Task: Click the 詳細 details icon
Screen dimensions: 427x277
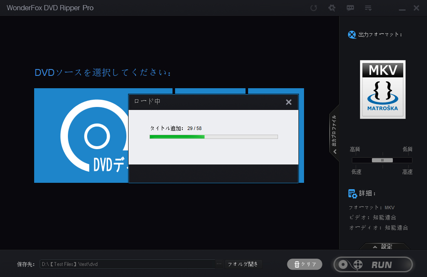Action: [x=352, y=193]
